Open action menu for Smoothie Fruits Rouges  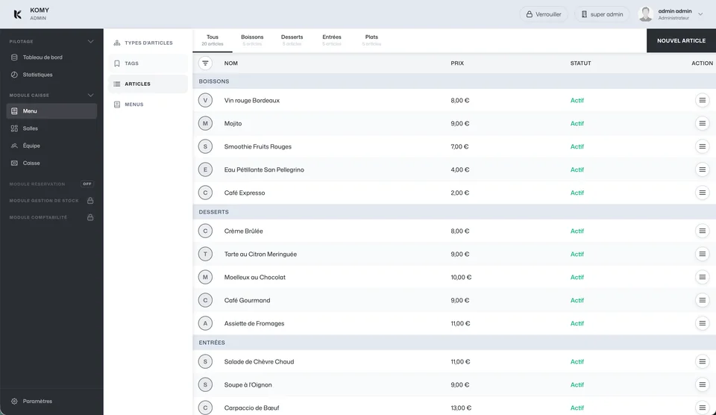point(703,146)
